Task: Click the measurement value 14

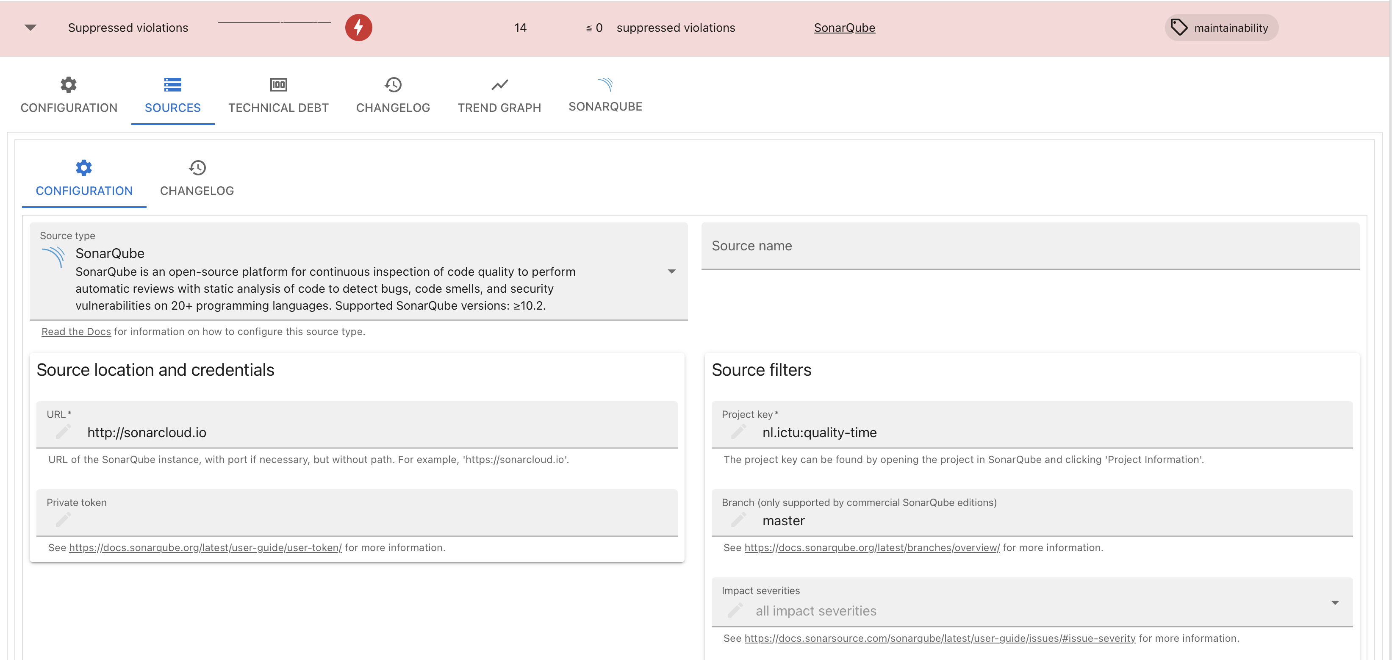Action: point(520,28)
